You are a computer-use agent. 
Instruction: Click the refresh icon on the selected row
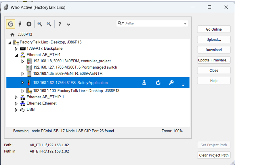158,83
